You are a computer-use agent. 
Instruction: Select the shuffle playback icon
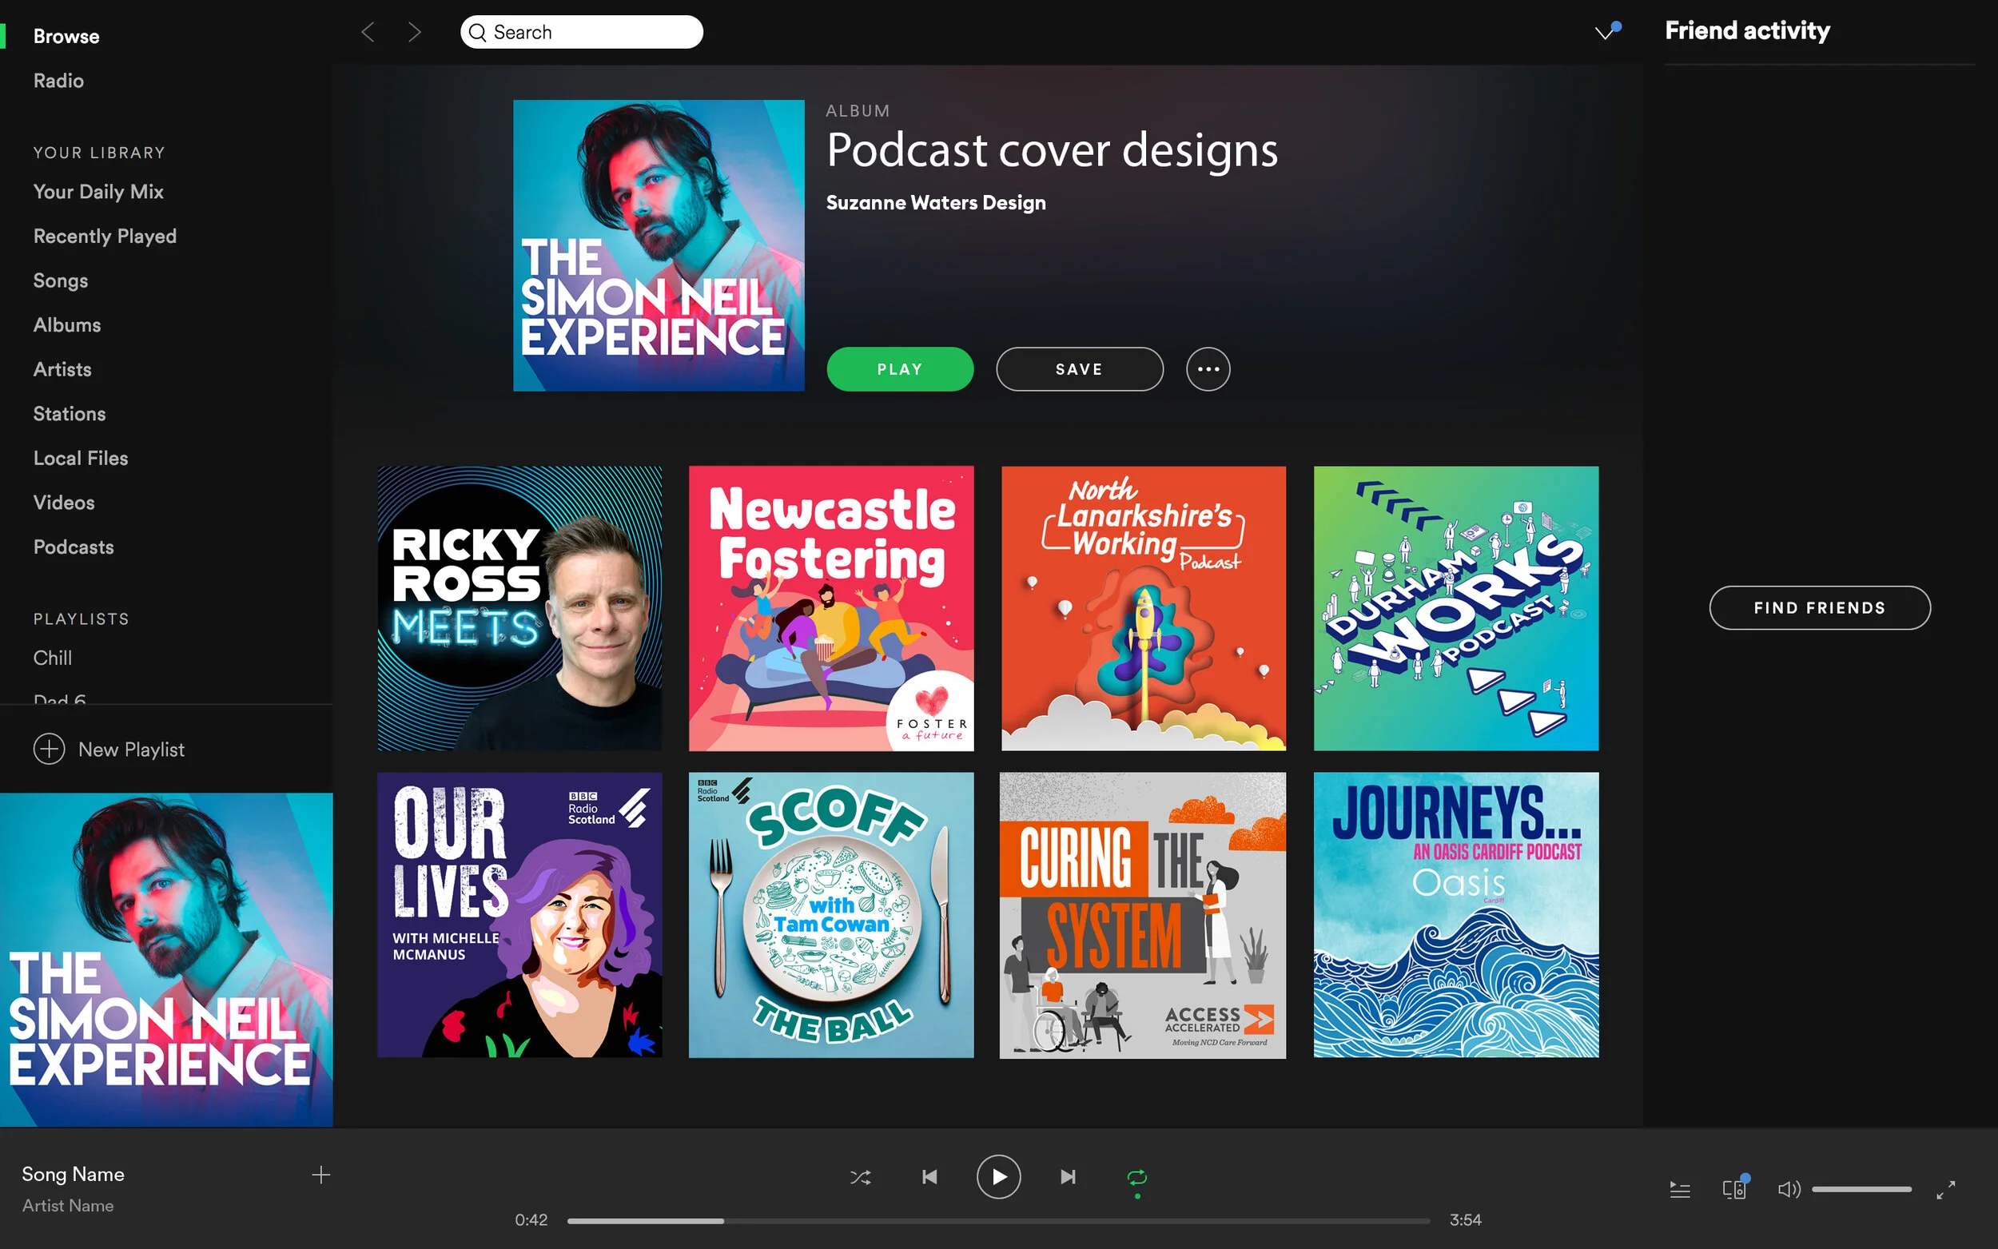pyautogui.click(x=860, y=1177)
